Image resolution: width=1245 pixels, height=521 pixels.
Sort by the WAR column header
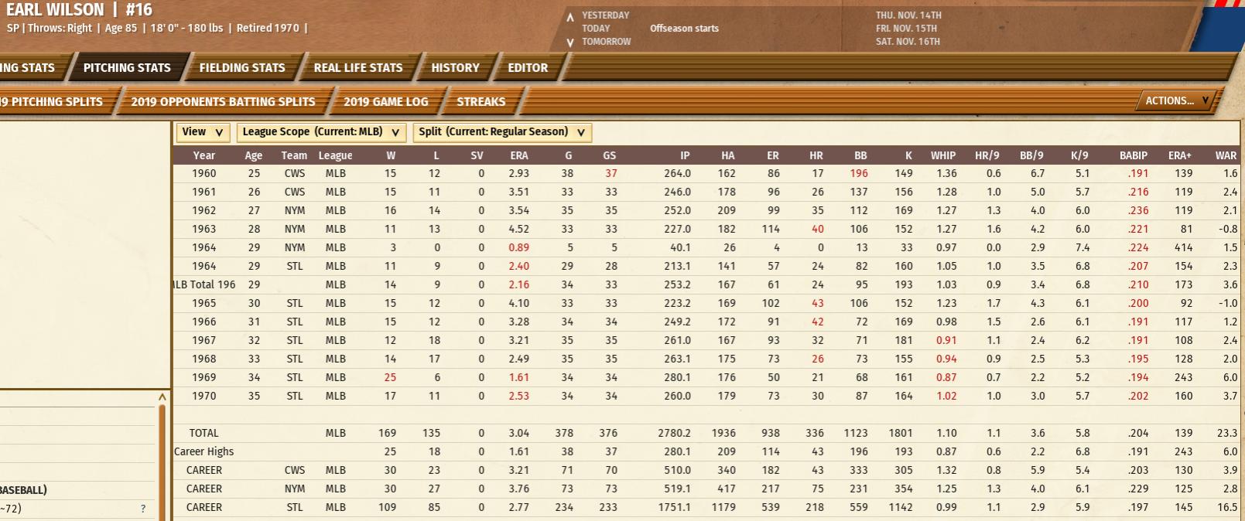[x=1225, y=155]
